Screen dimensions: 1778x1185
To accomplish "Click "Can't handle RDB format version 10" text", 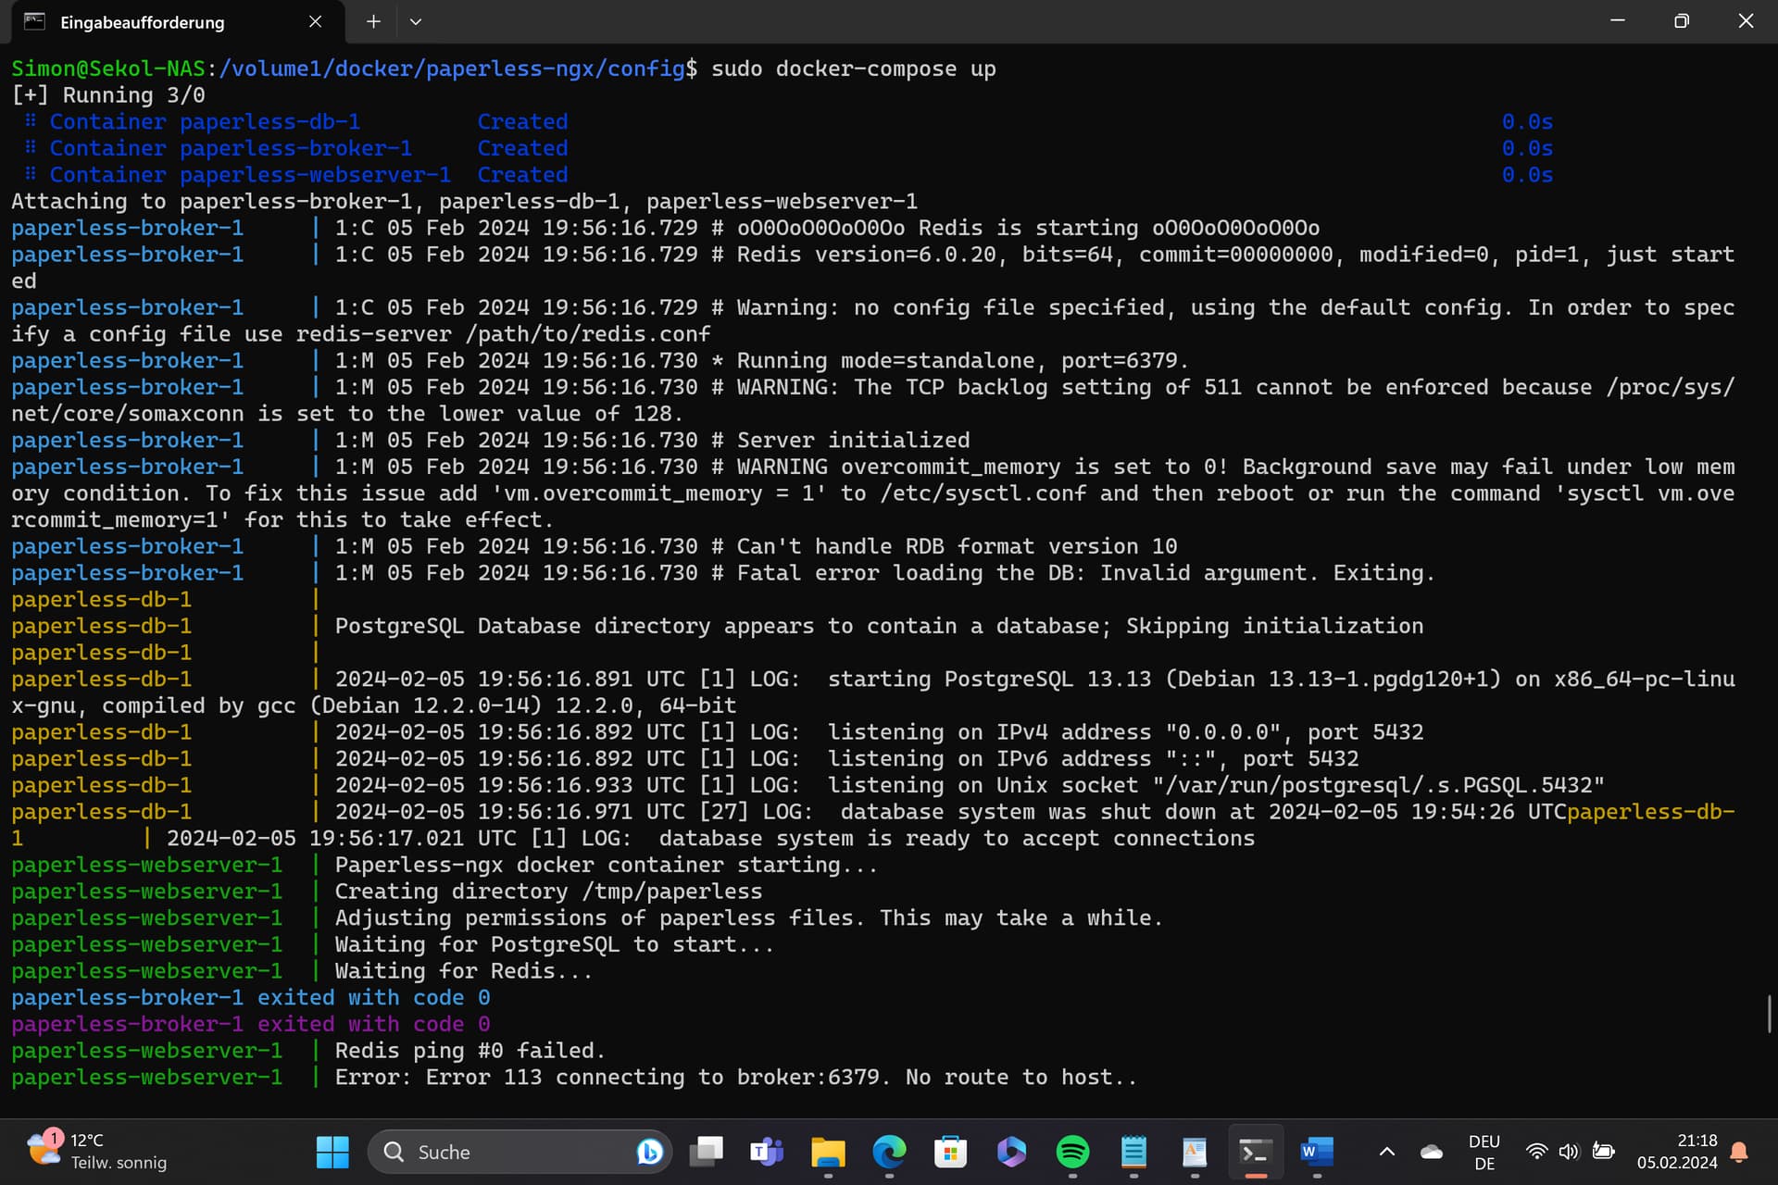I will click(x=957, y=546).
